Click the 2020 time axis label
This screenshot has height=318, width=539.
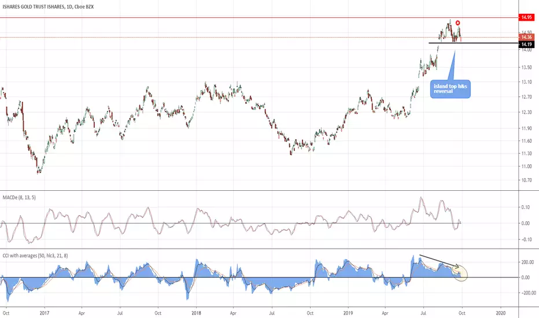click(x=501, y=313)
